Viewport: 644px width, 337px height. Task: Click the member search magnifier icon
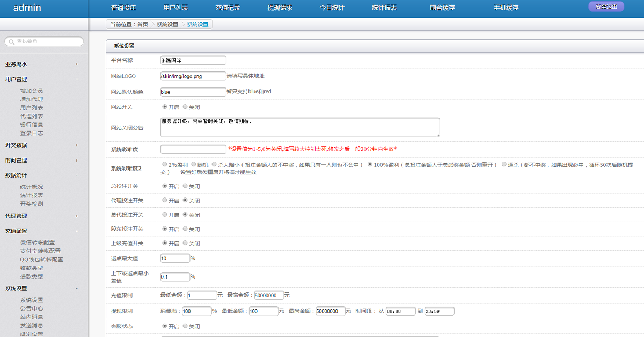coord(11,41)
